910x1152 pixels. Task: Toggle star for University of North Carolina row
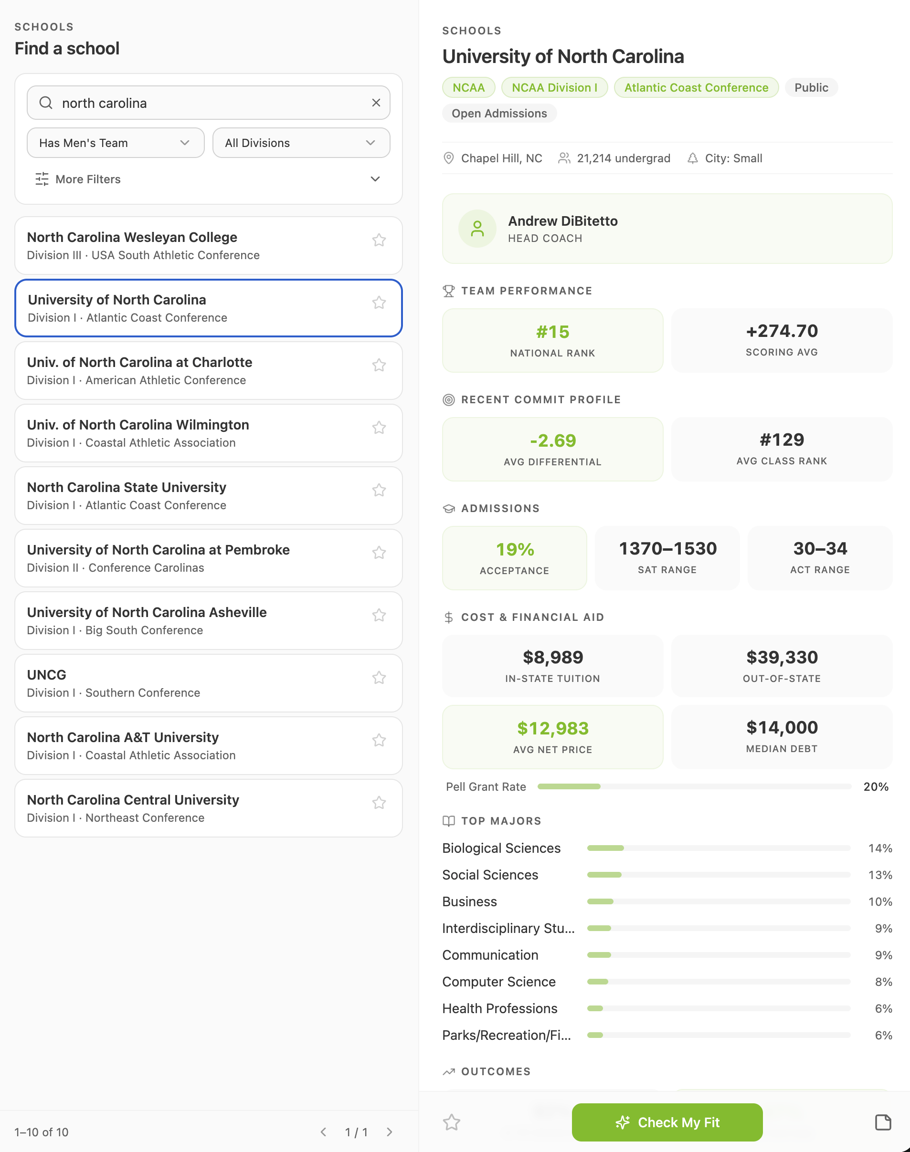[x=379, y=303]
